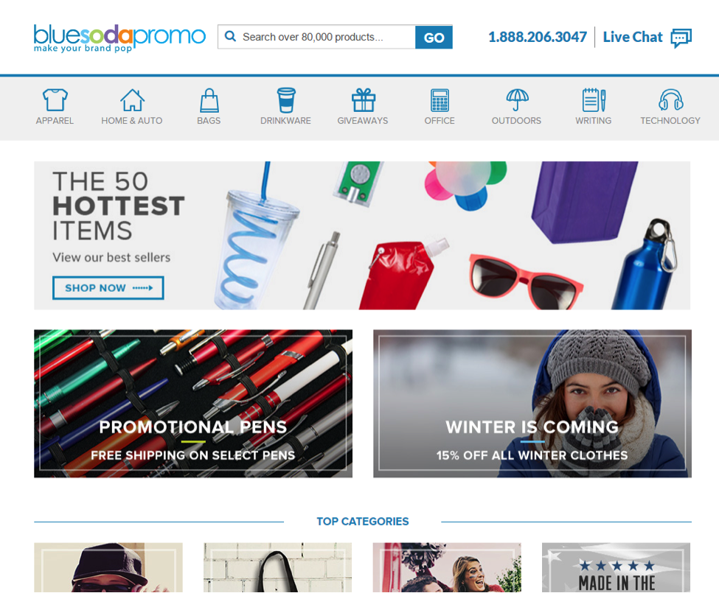Select the Home & Auto house icon

132,100
